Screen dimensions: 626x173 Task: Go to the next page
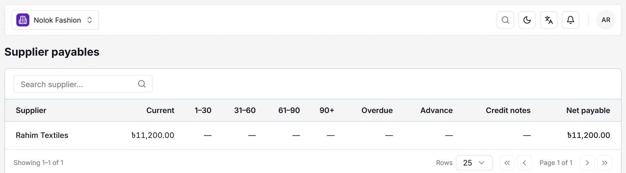587,162
